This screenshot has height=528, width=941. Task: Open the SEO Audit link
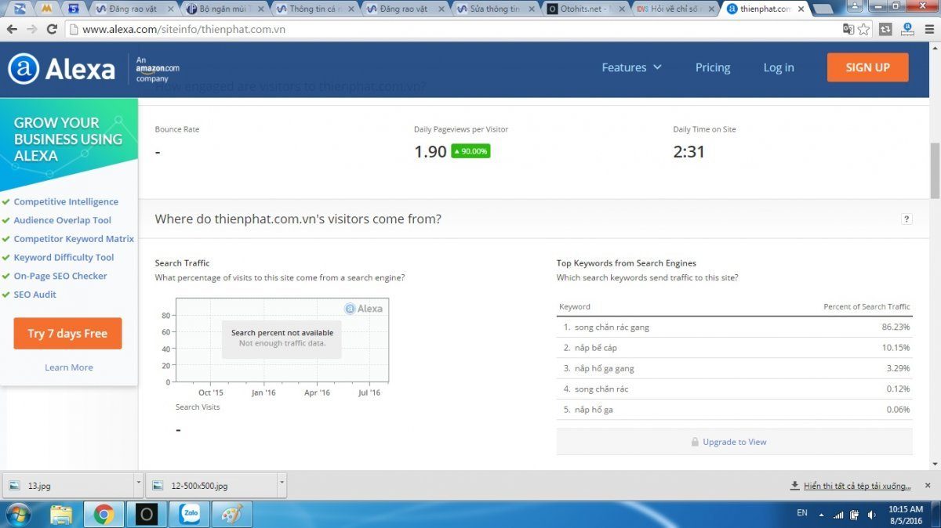click(35, 295)
